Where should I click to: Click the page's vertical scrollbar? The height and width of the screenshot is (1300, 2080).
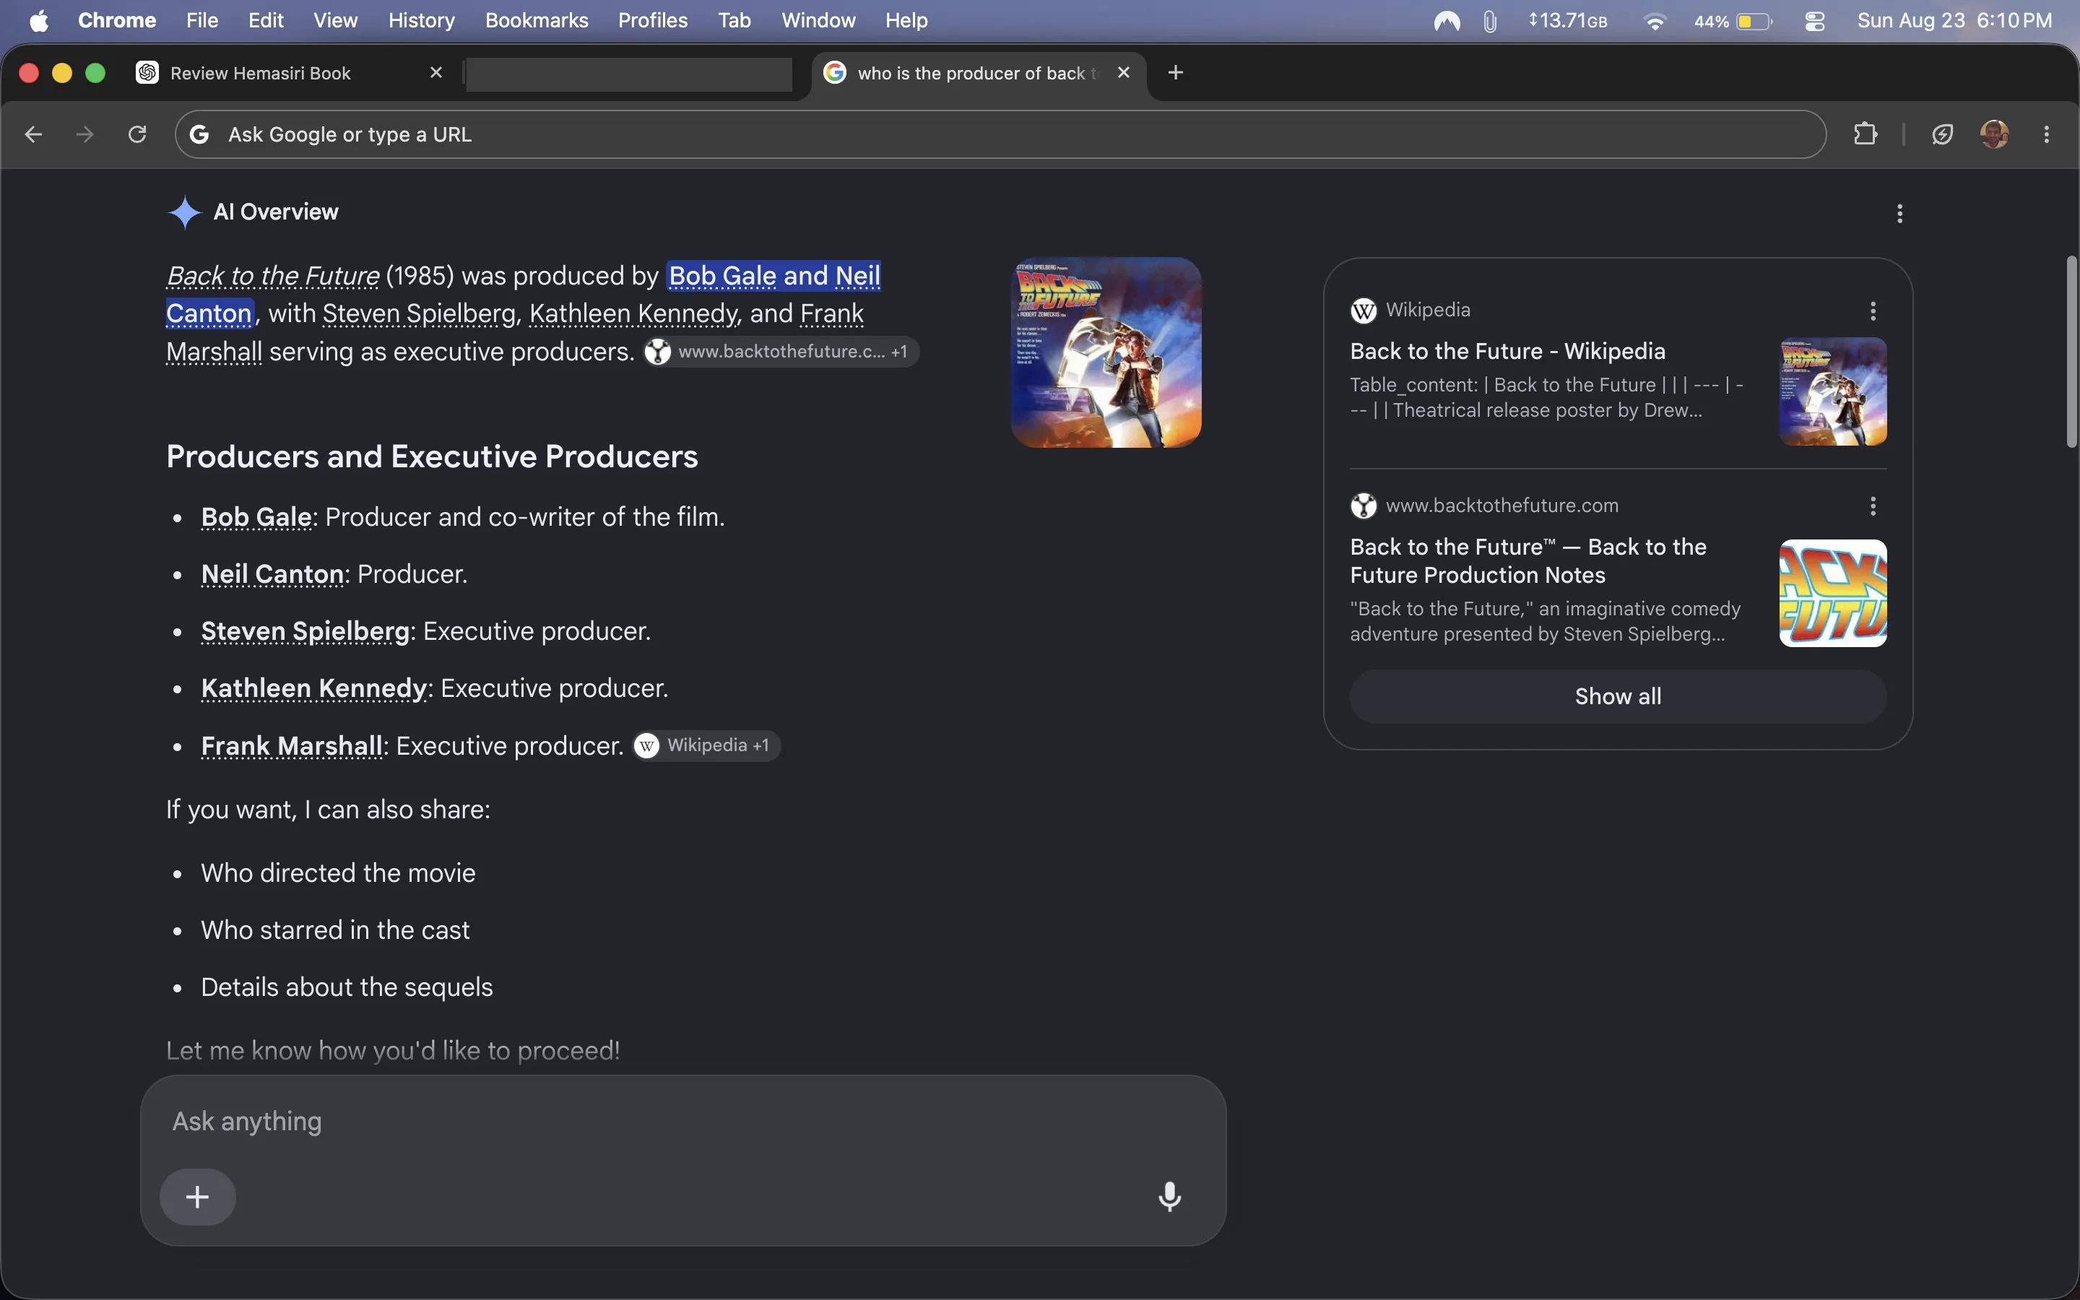pyautogui.click(x=2072, y=352)
